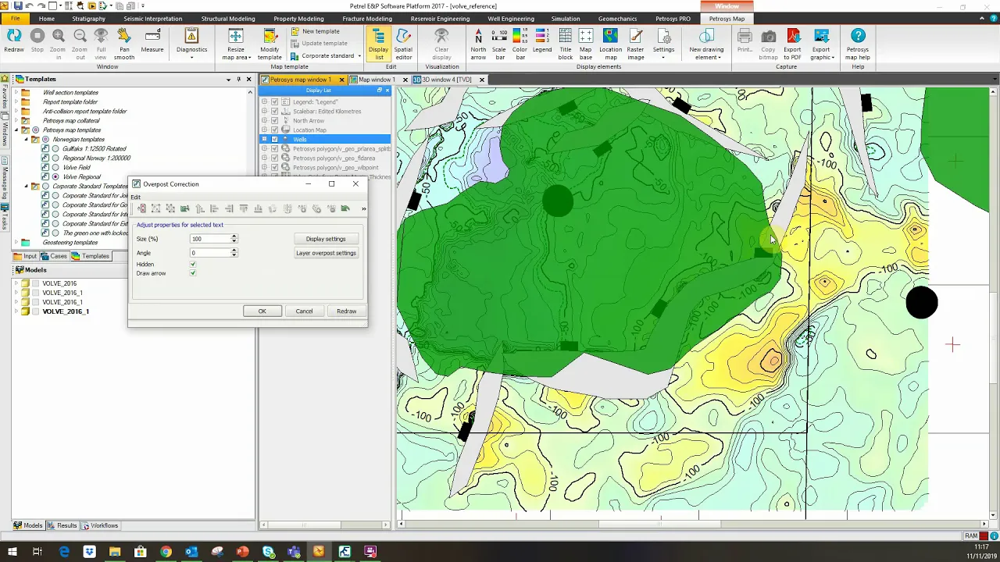
Task: Click Zoom in on the ribbon
Action: point(59,44)
